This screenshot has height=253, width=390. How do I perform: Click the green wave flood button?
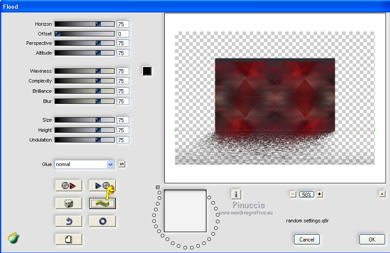[103, 203]
